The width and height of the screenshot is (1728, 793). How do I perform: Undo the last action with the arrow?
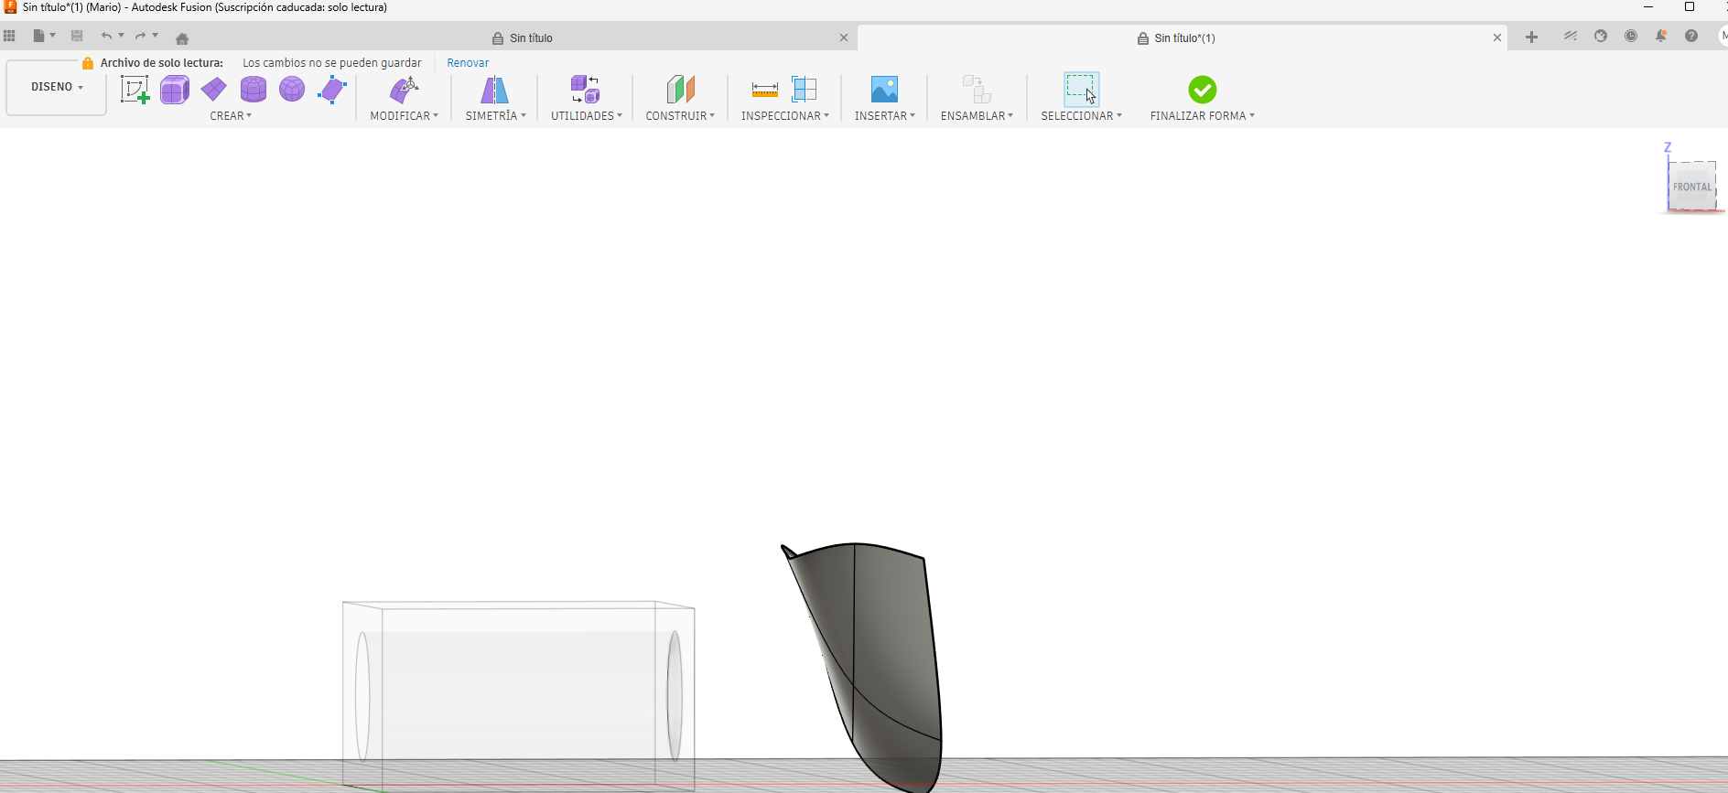click(106, 37)
